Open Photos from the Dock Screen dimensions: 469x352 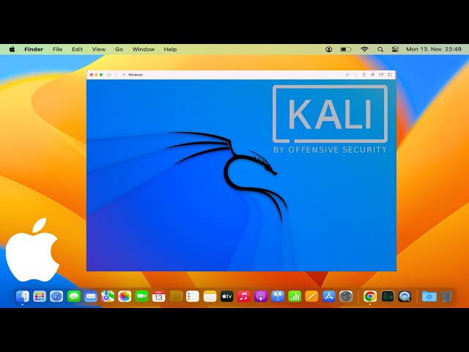125,296
